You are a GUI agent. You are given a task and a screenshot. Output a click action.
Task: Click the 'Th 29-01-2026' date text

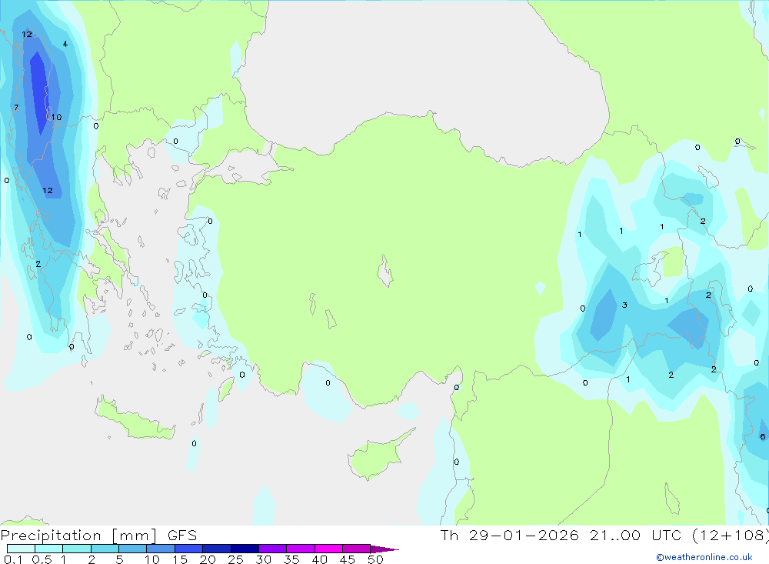coord(510,536)
